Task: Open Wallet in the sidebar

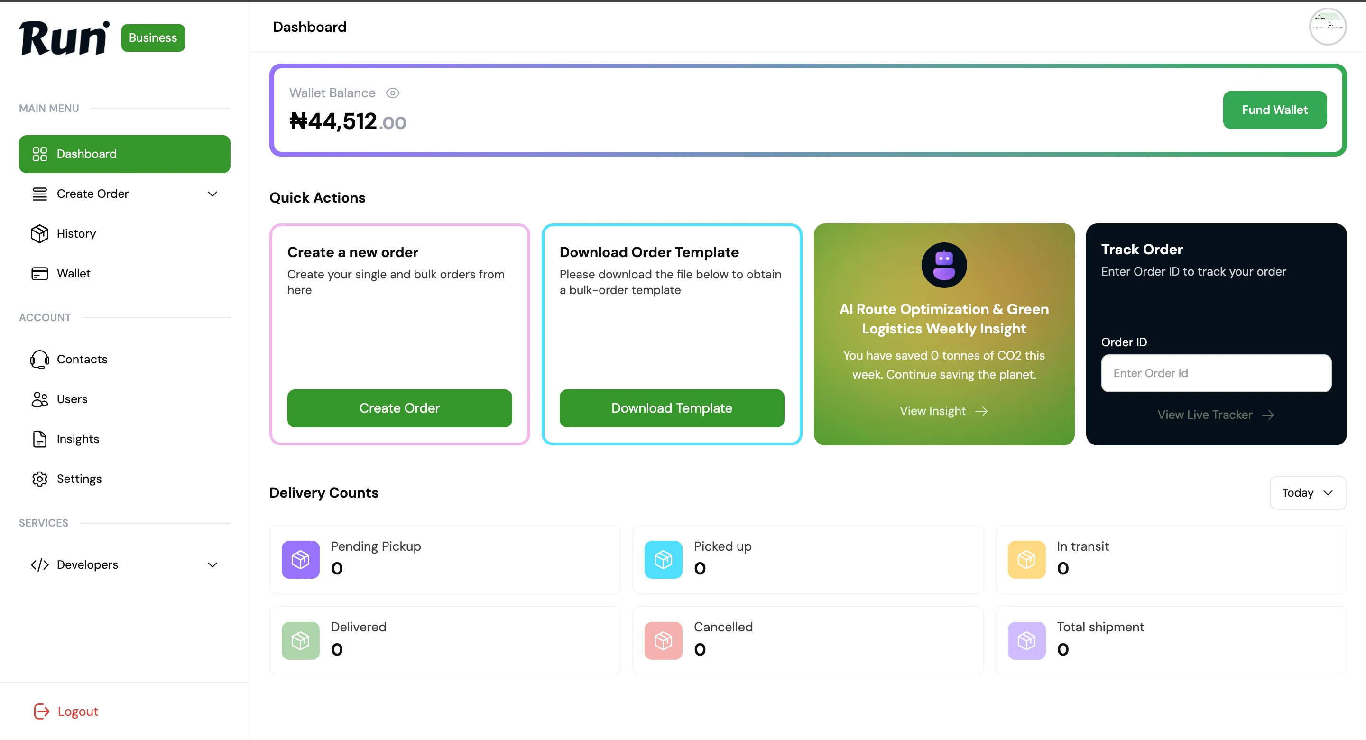Action: pyautogui.click(x=125, y=273)
